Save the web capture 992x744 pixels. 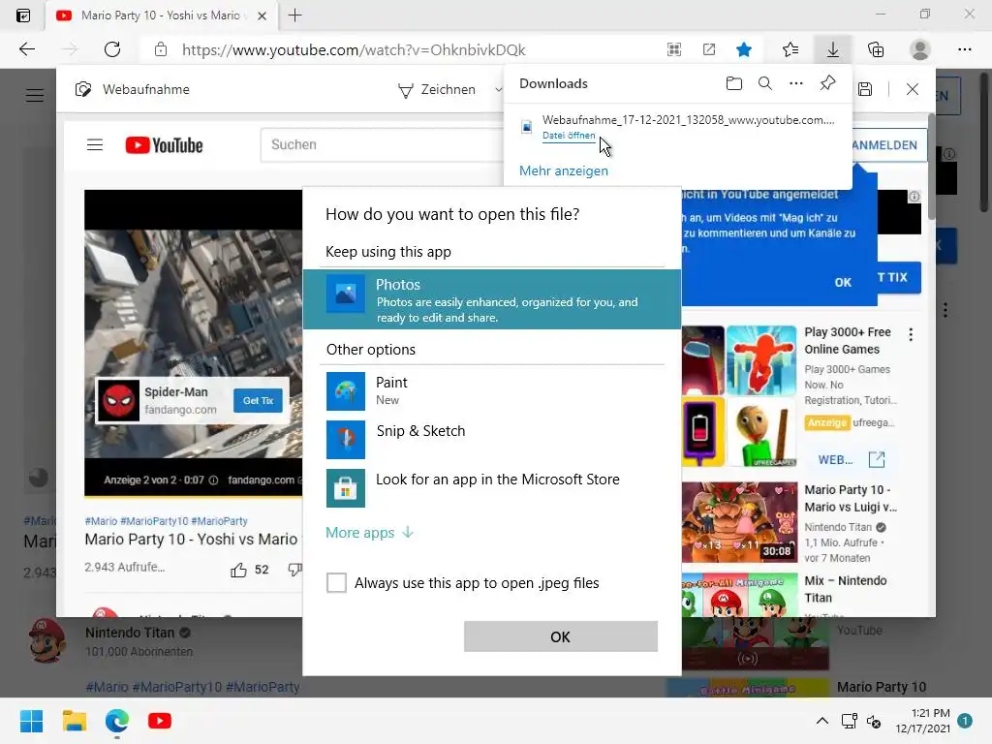pos(865,89)
